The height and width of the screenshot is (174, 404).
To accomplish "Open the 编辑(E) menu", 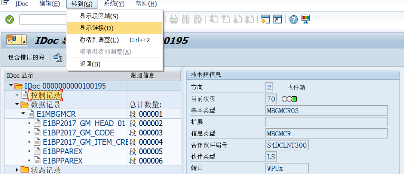I will point(50,4).
